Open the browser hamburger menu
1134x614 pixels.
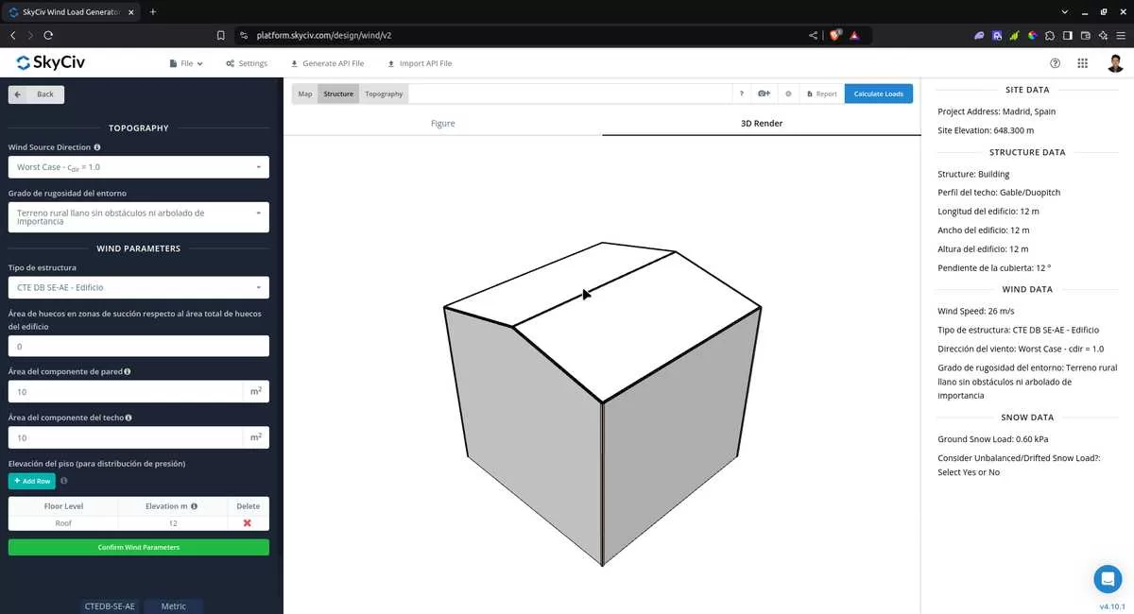pos(1121,35)
